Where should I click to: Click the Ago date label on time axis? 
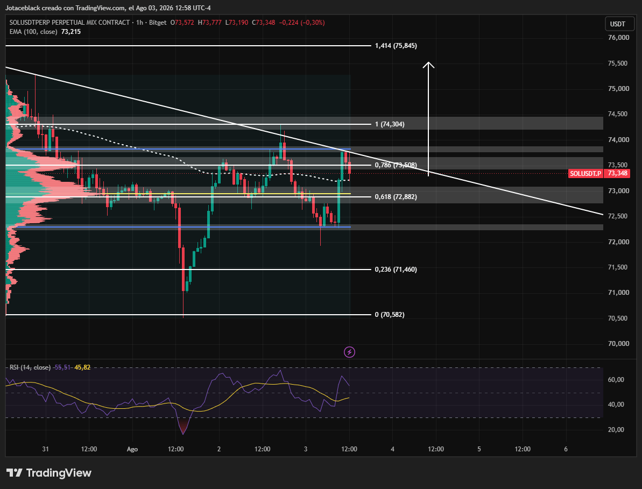[x=132, y=449]
